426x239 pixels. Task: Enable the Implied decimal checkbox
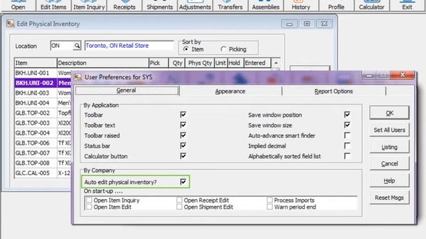(x=347, y=145)
